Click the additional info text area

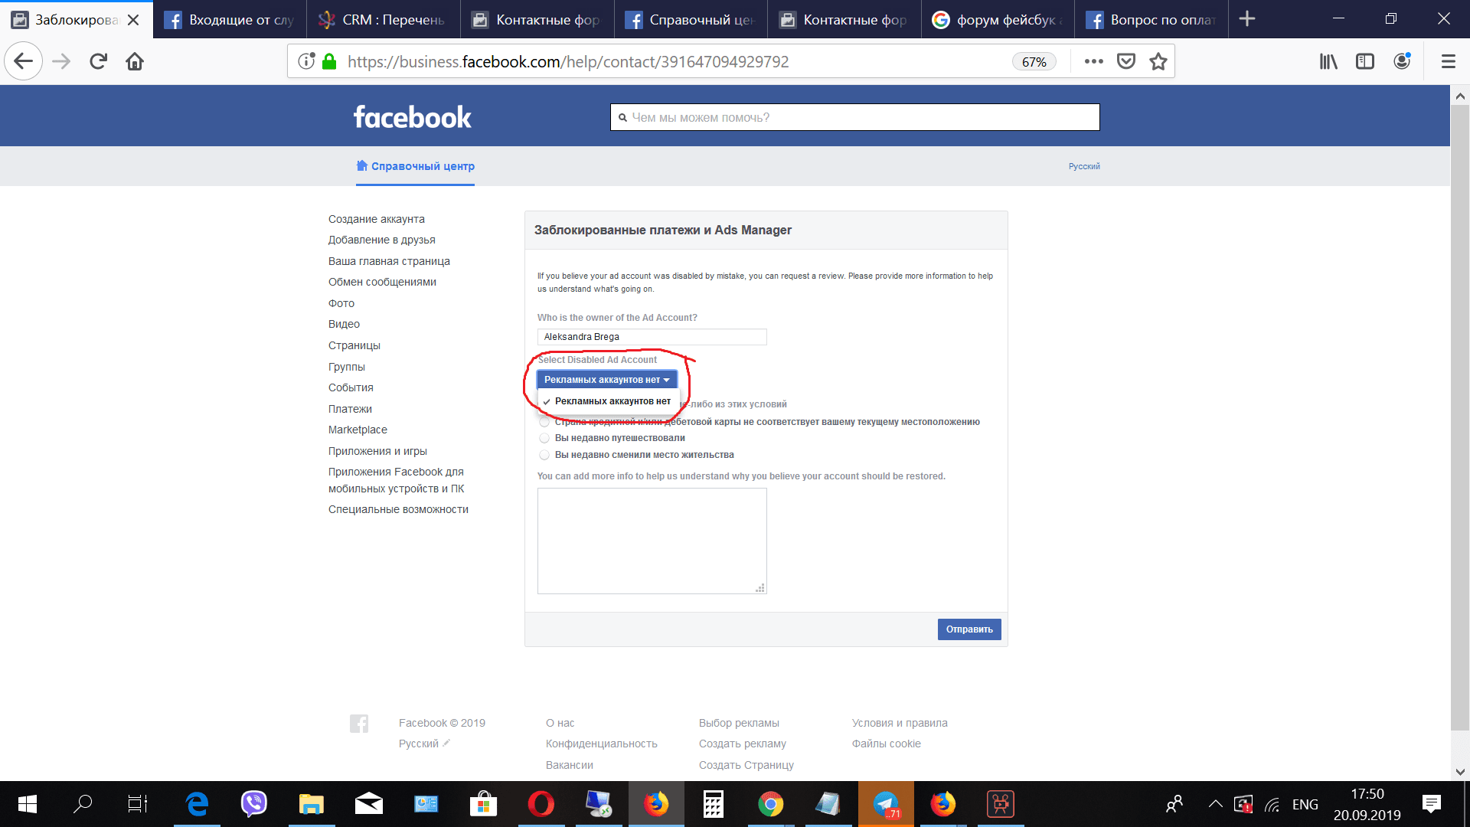point(652,541)
